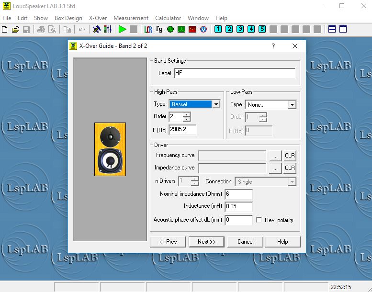Clear Impedance curve with CLR button

(290, 168)
